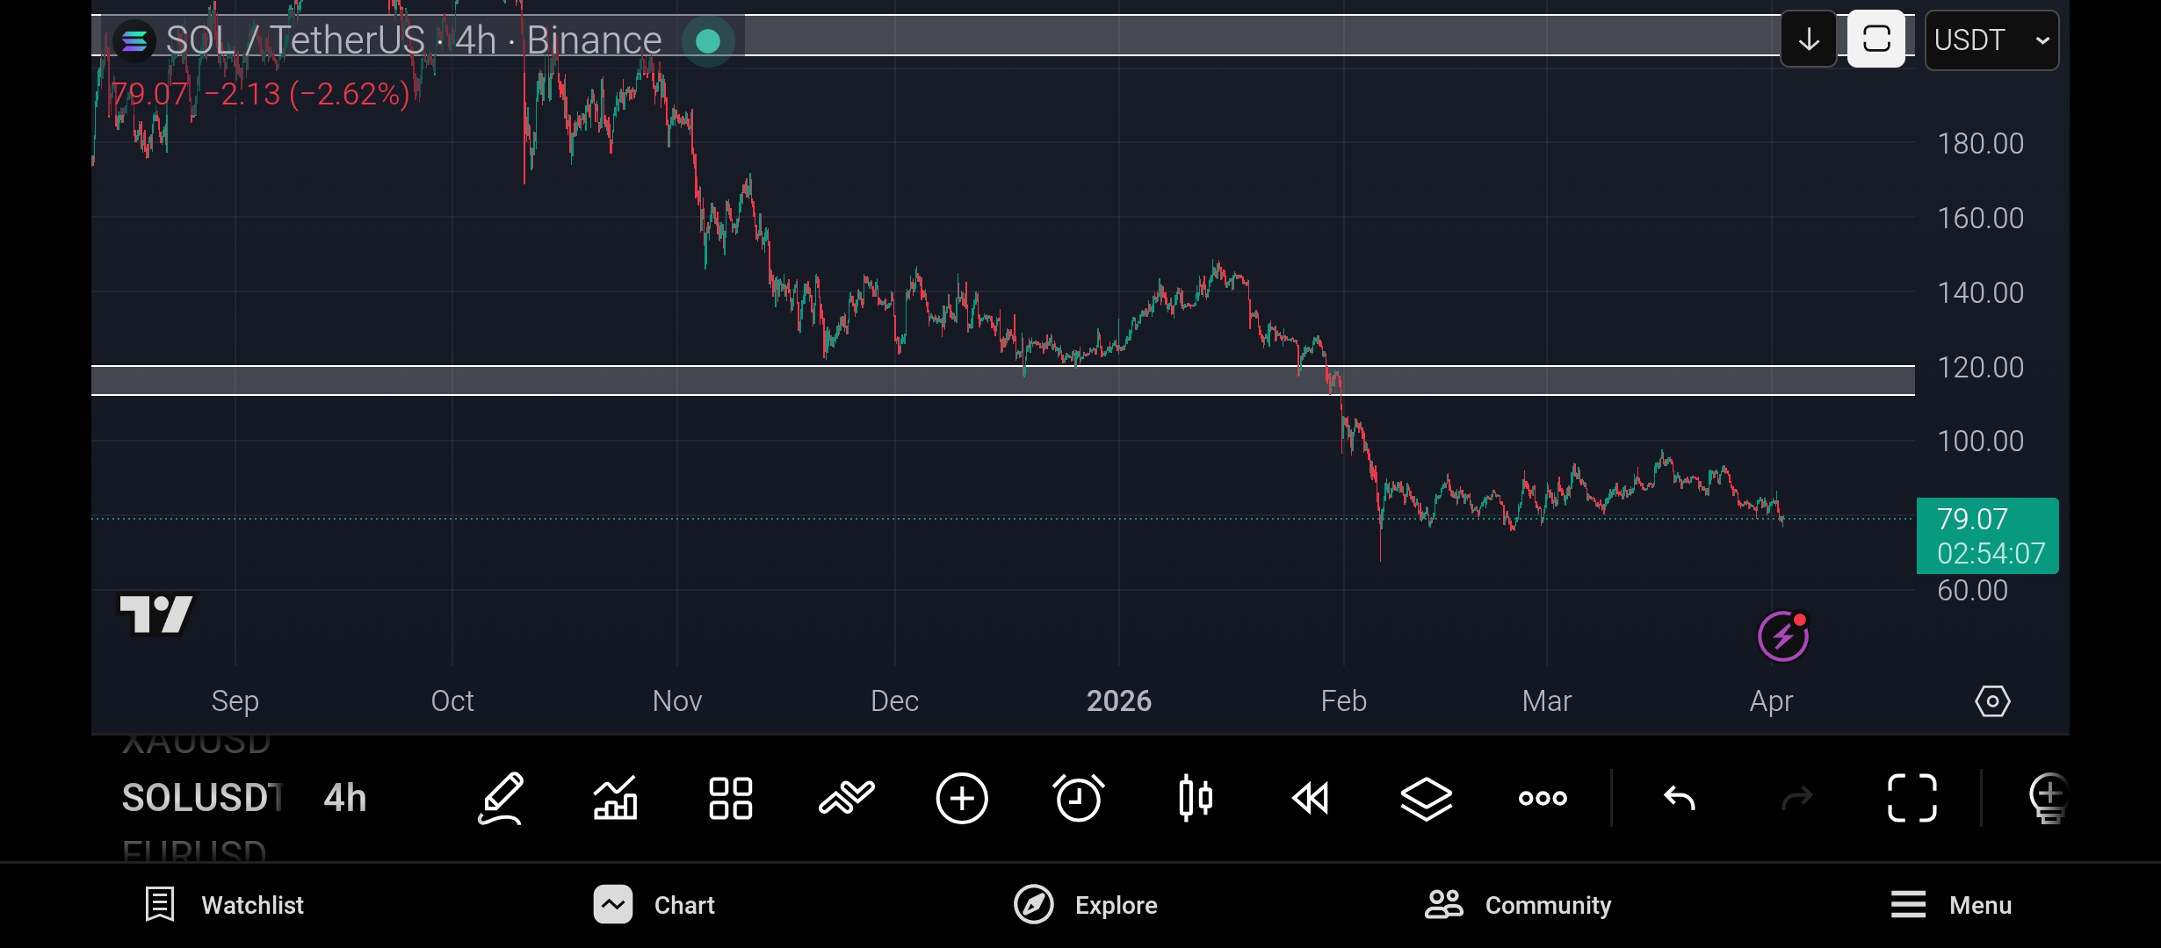Open the layout grid icon
2161x948 pixels.
(x=731, y=798)
